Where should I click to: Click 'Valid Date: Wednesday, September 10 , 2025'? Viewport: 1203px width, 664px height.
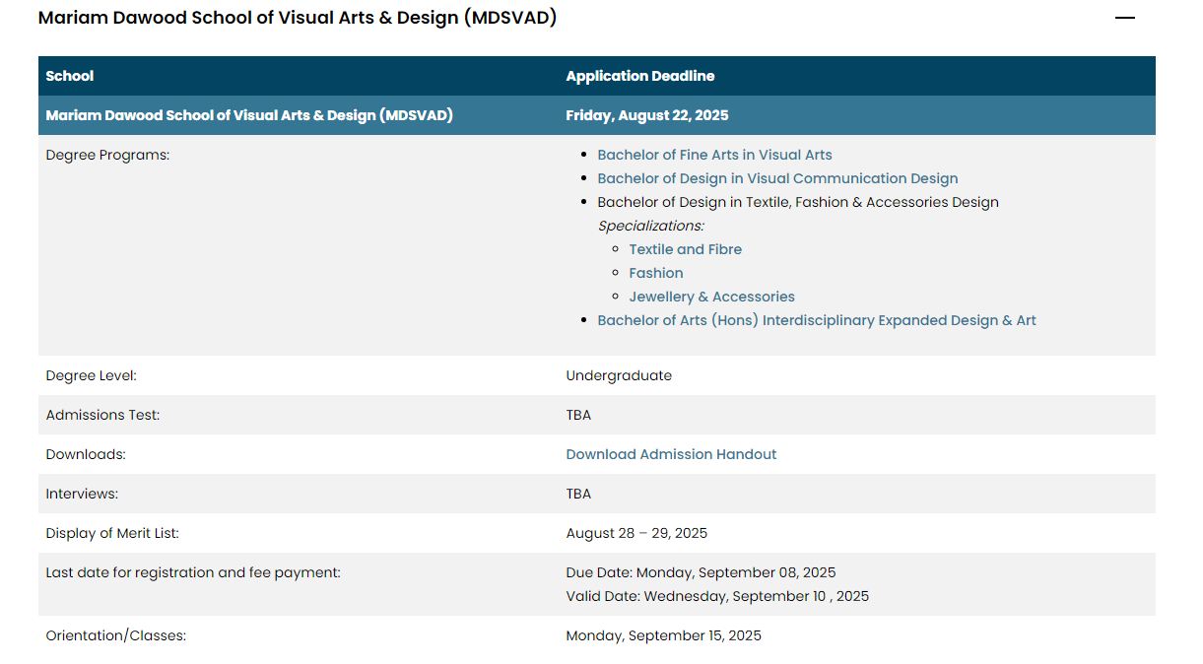coord(717,596)
